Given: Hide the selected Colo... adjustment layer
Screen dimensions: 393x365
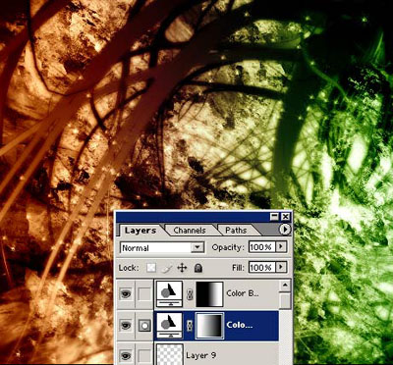Looking at the screenshot, I should 126,325.
